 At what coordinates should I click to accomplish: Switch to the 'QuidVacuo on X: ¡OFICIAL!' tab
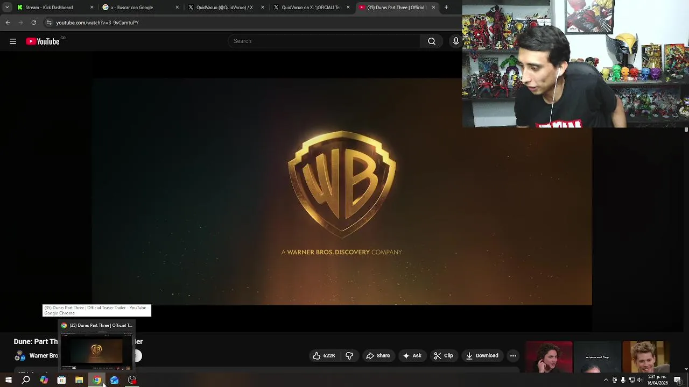311,8
